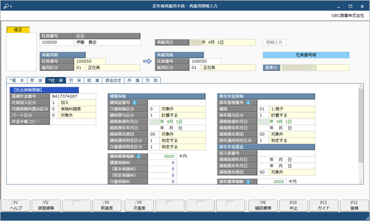Select the パート区分 field
The width and height of the screenshot is (370, 221).
coord(73,116)
